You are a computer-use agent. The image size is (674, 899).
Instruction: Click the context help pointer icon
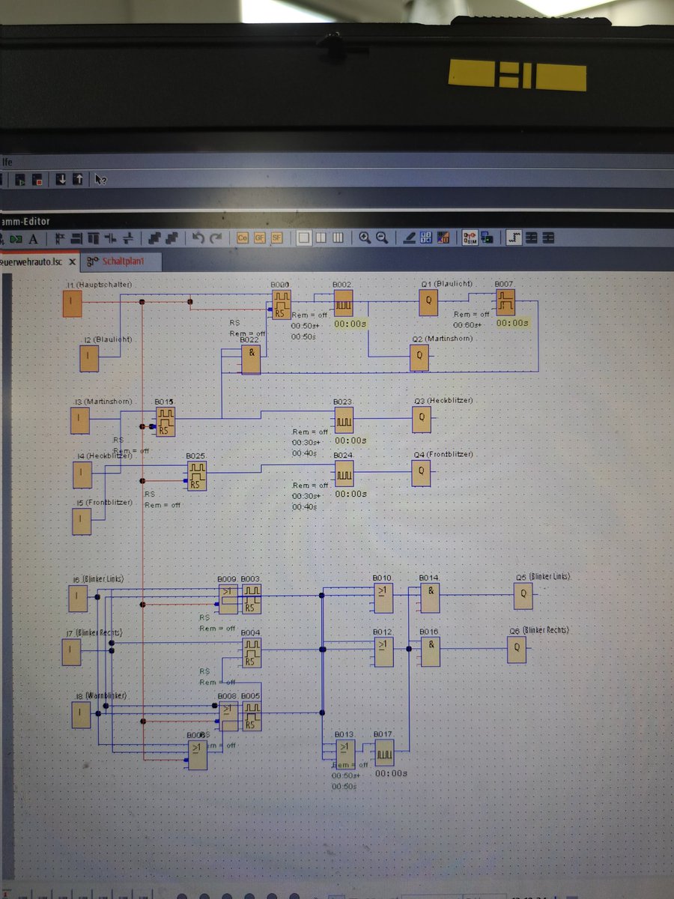click(100, 180)
